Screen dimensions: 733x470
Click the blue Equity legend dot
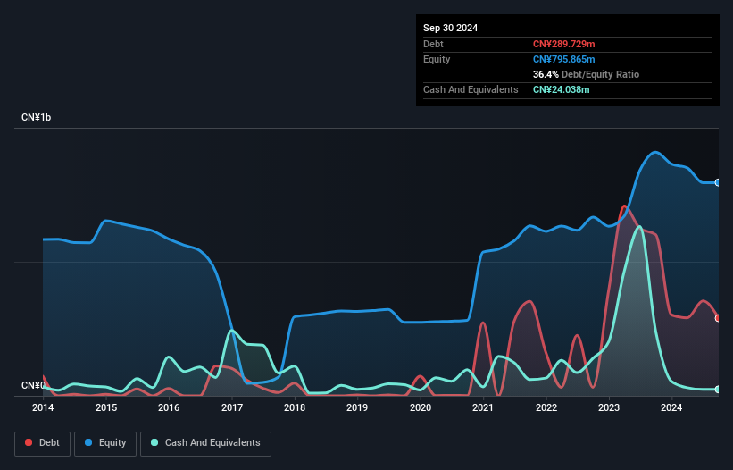(88, 442)
